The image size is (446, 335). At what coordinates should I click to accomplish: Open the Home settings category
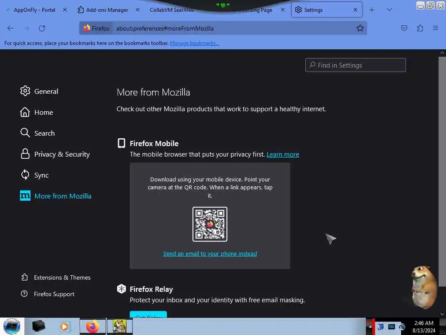pyautogui.click(x=37, y=112)
